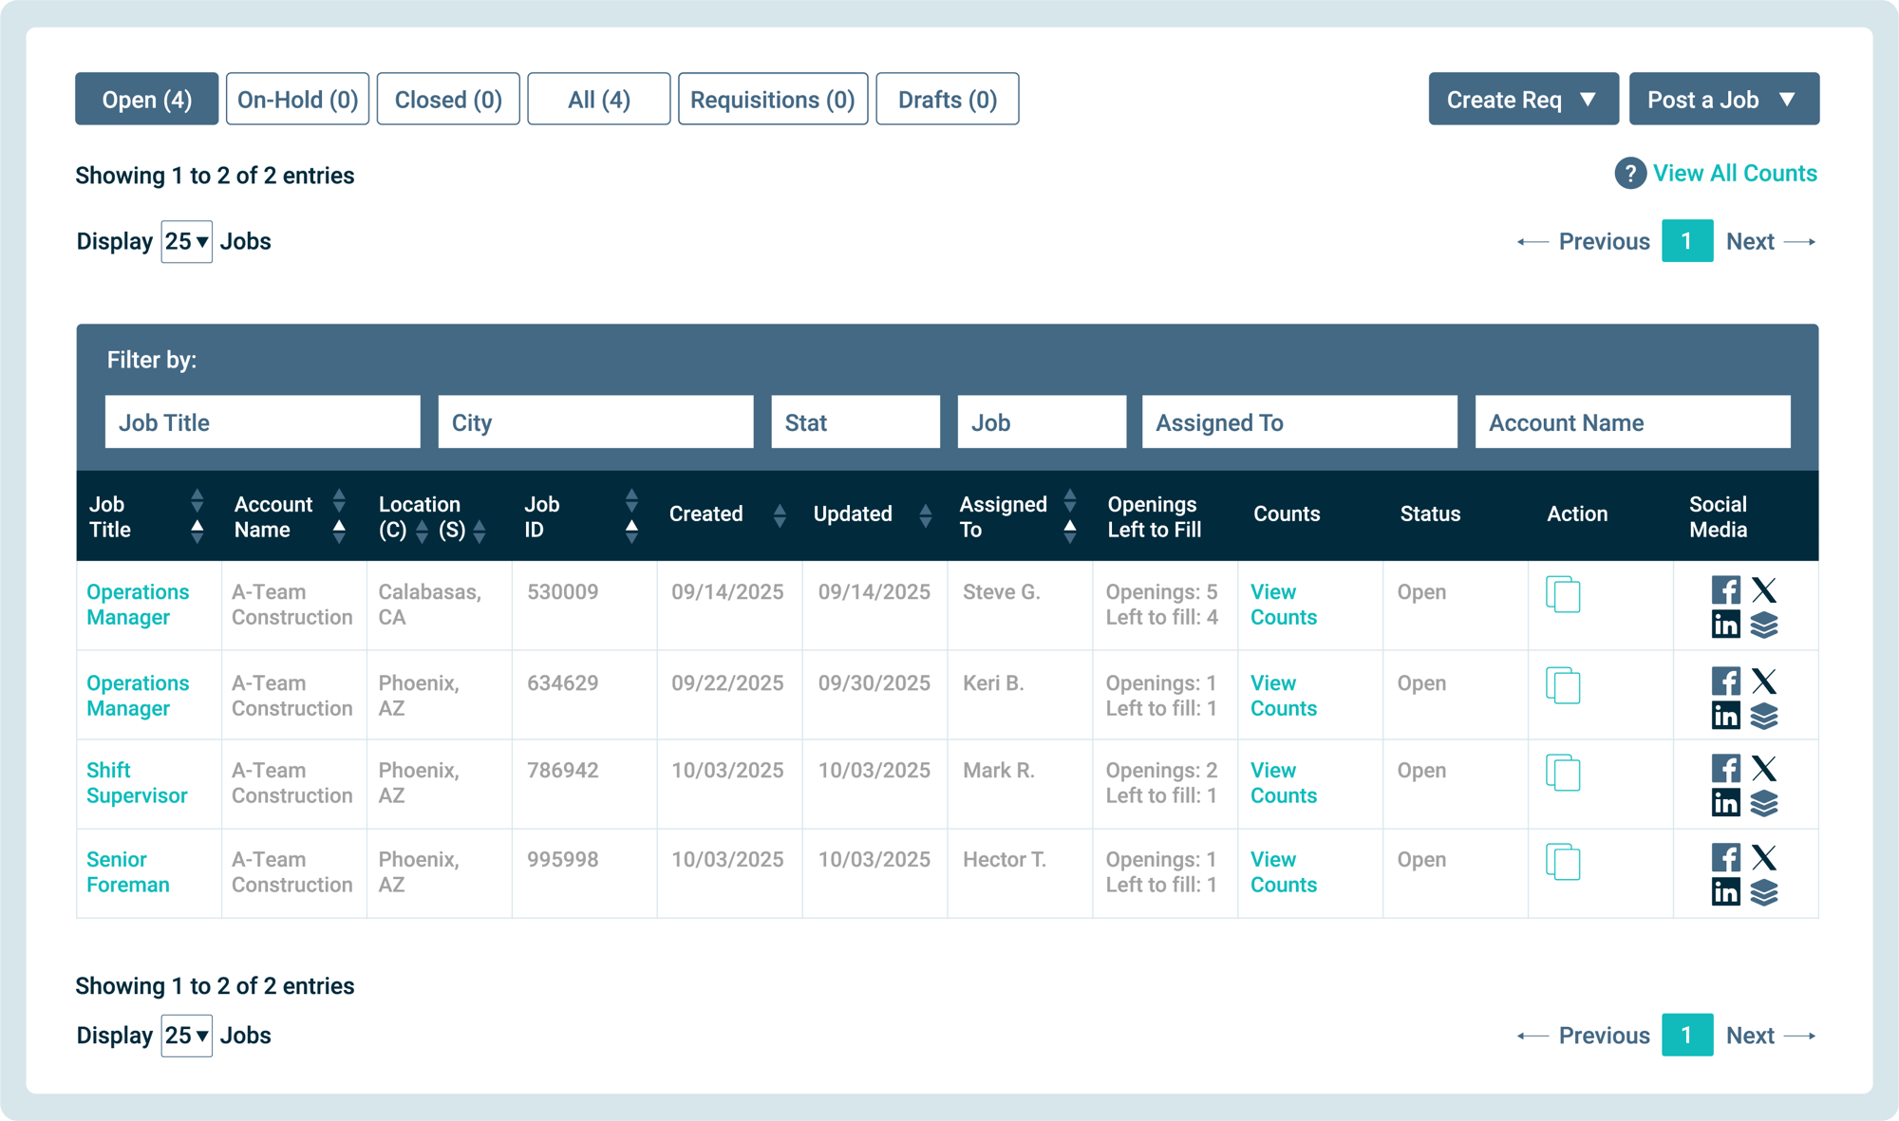Viewport: 1899px width, 1121px height.
Task: Copy the Senior Foreman job via Action icon
Action: click(x=1563, y=862)
